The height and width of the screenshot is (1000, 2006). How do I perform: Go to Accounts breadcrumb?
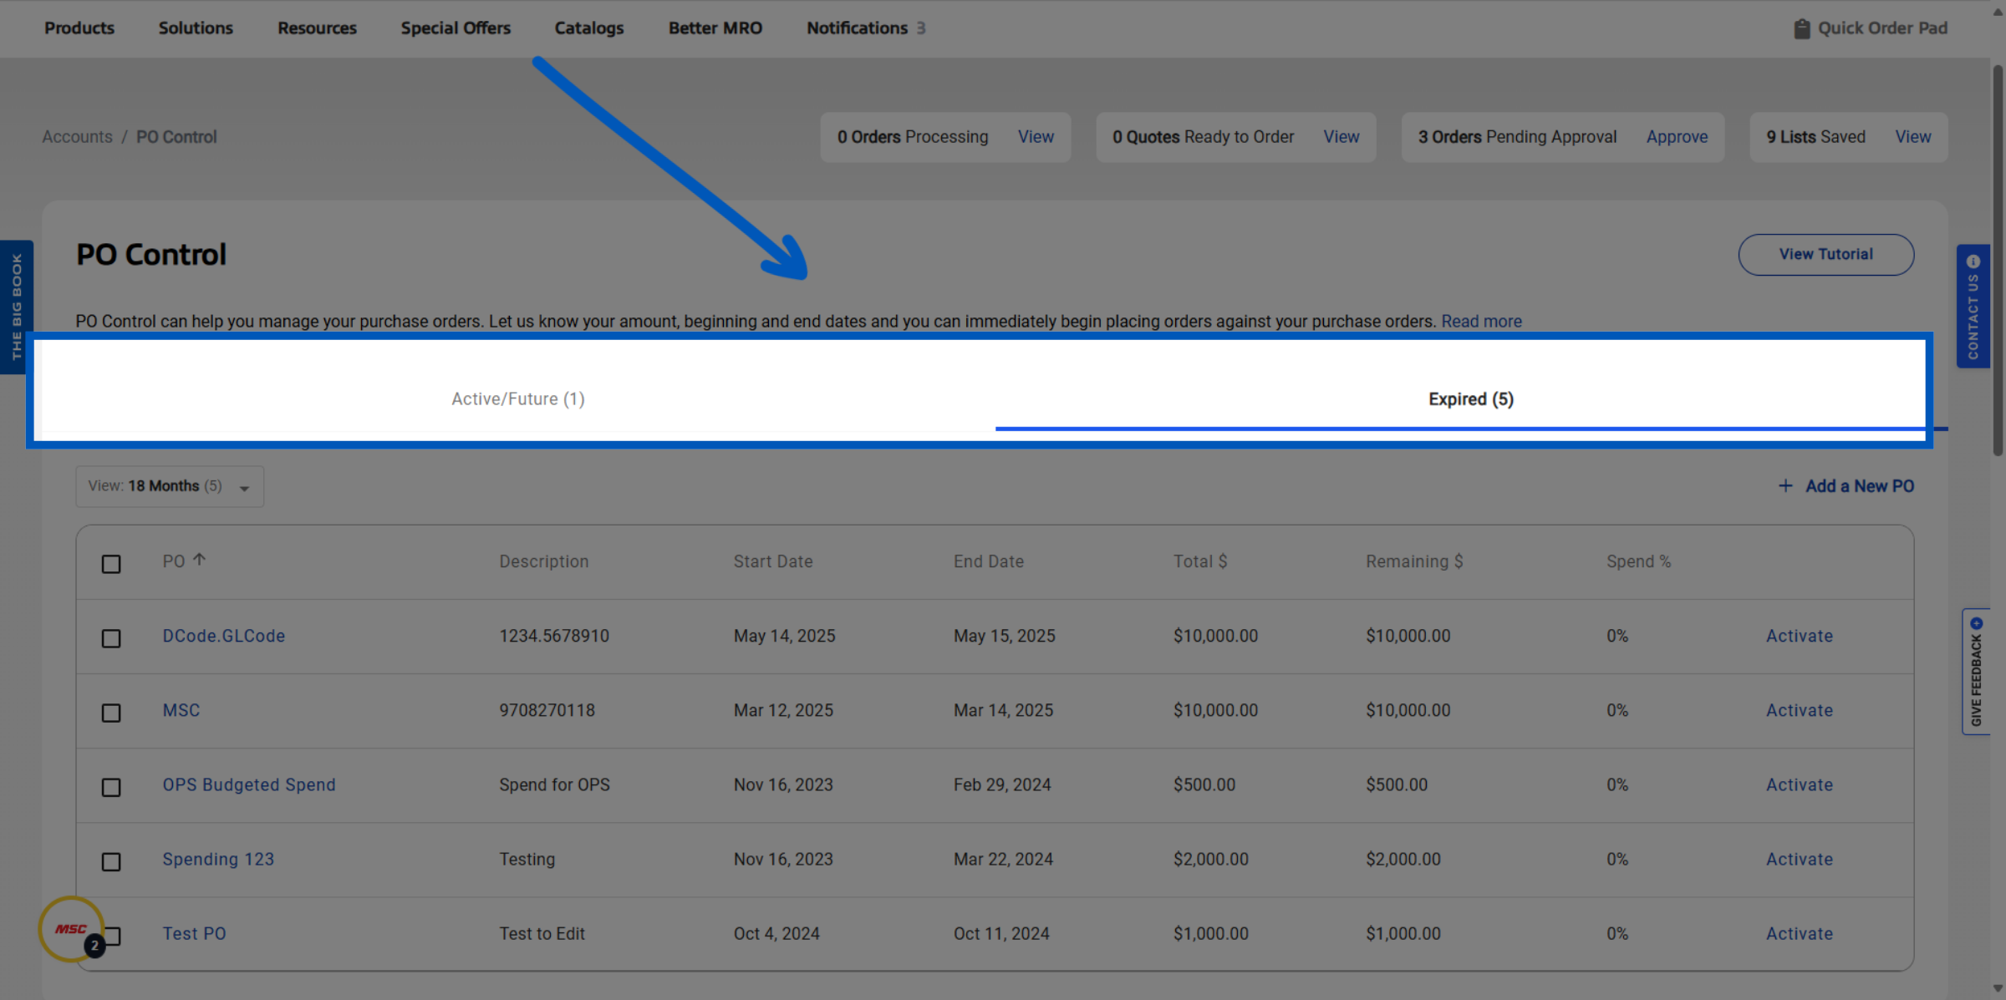77,137
